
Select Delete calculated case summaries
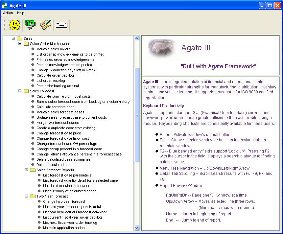[63, 159]
